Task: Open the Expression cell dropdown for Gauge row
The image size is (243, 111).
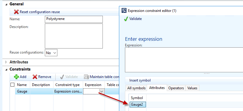Action: tap(102, 92)
